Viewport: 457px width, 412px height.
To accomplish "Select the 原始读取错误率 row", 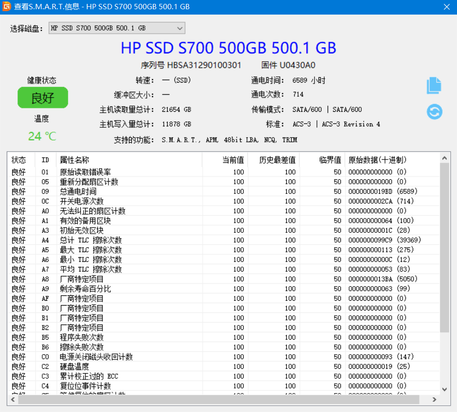I will 224,172.
